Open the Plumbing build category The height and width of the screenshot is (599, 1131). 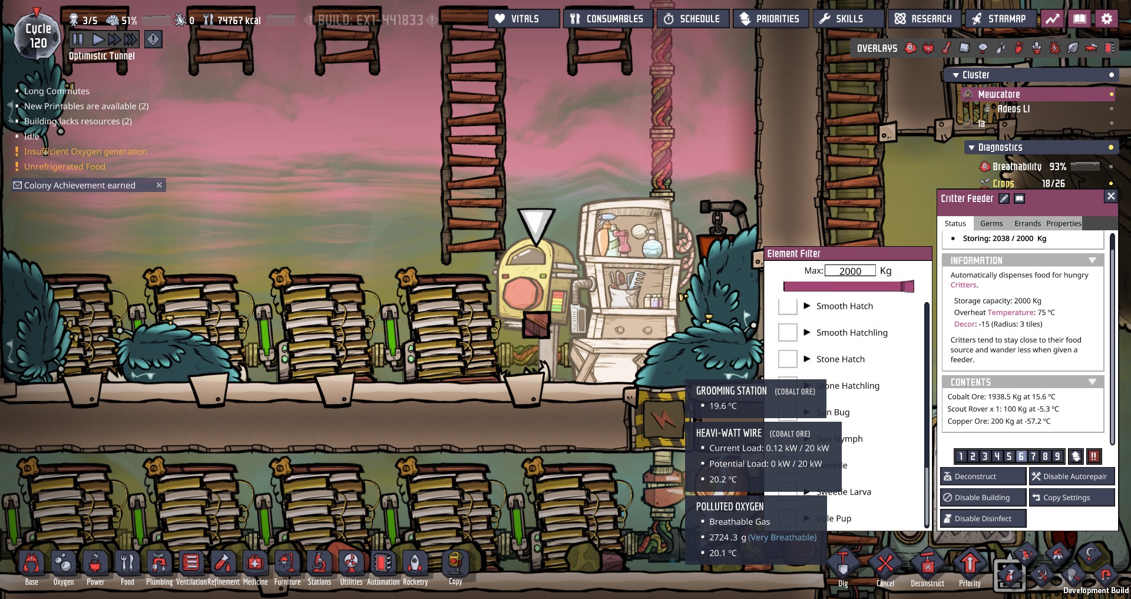point(159,568)
